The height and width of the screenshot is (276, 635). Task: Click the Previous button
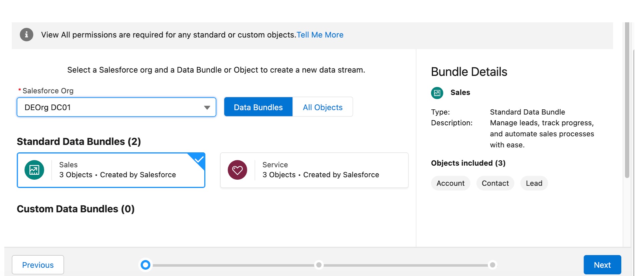[38, 265]
